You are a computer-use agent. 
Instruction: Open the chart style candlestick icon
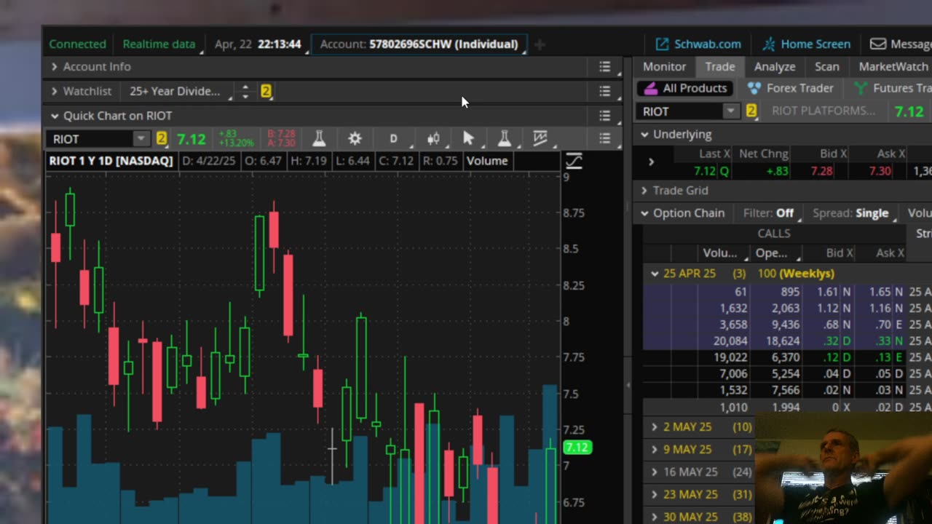coord(433,138)
